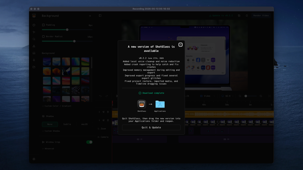Toggle the Padding checkbox

tap(43, 25)
